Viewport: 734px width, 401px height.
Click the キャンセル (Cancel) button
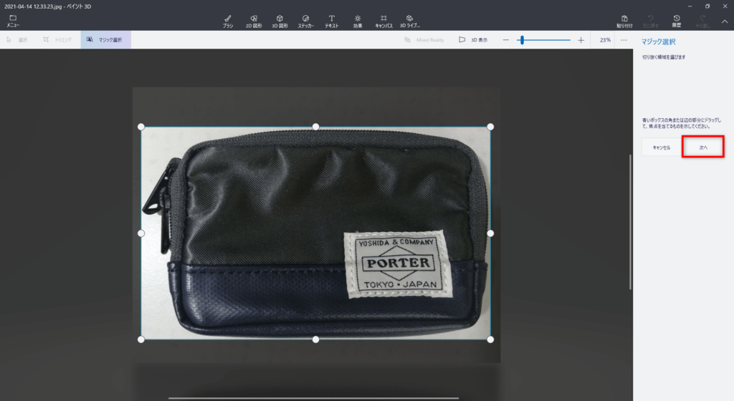coord(662,148)
